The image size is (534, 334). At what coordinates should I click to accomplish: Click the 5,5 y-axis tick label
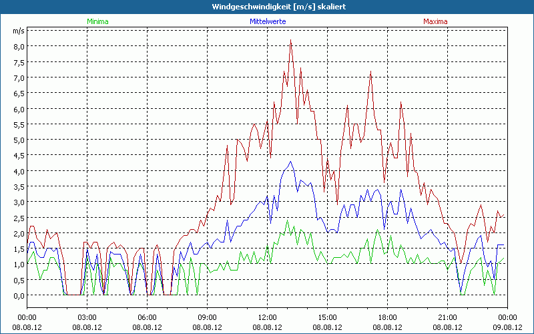19,125
